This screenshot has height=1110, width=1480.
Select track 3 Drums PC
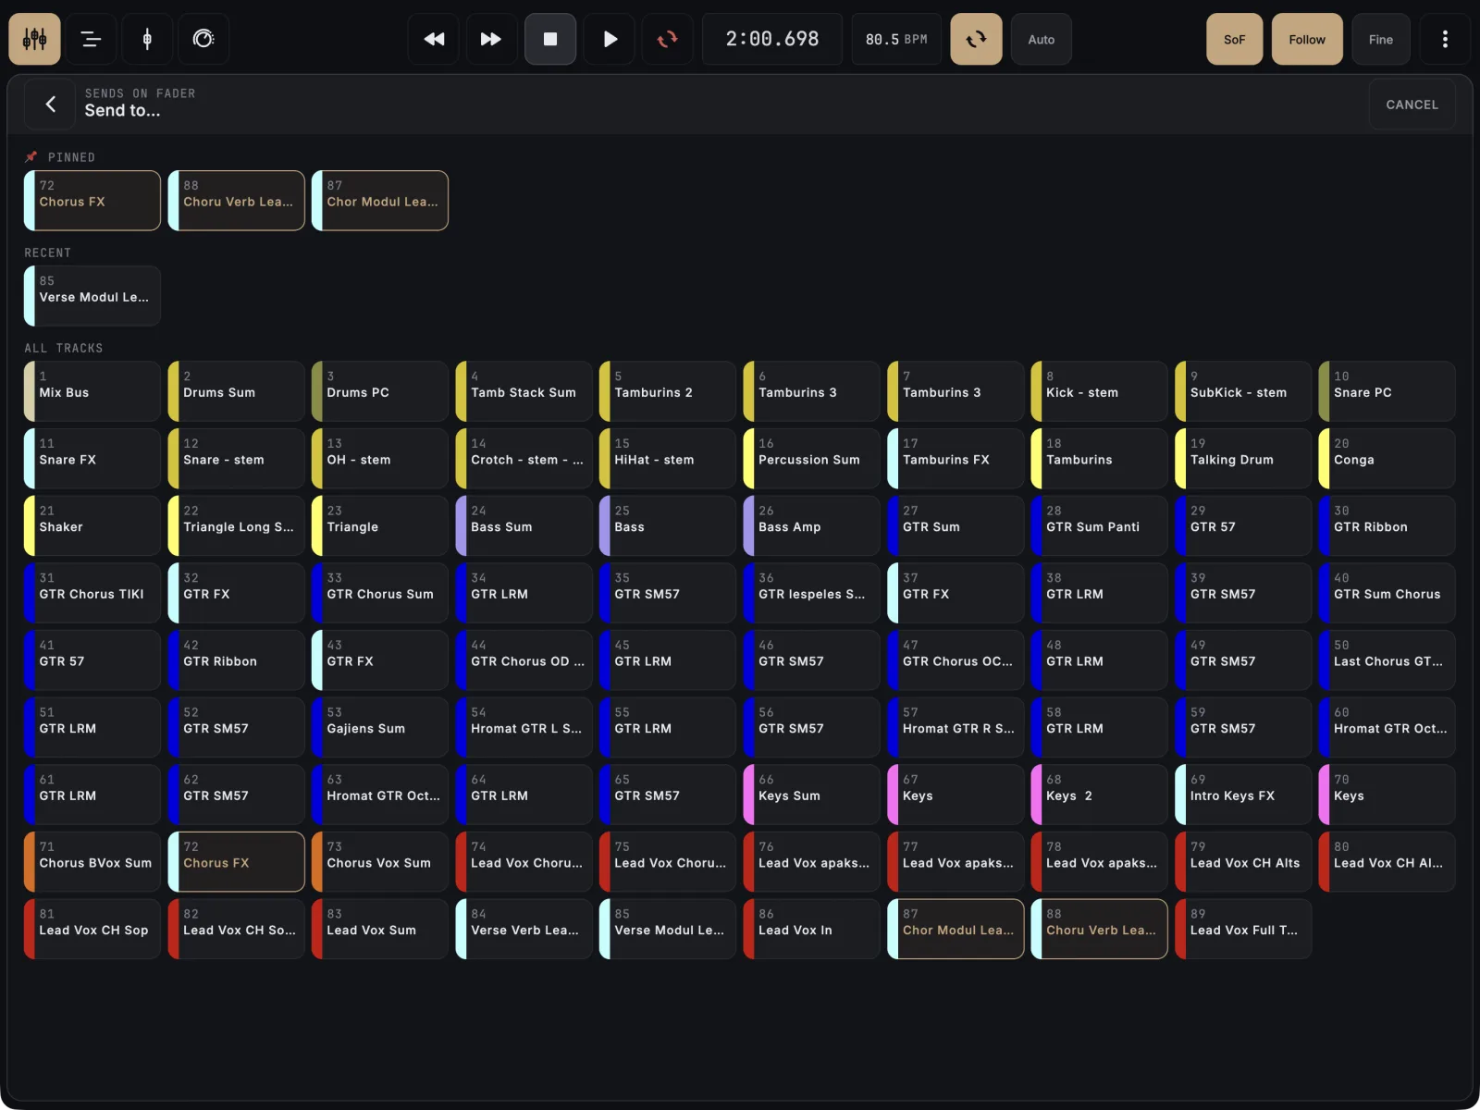point(380,391)
